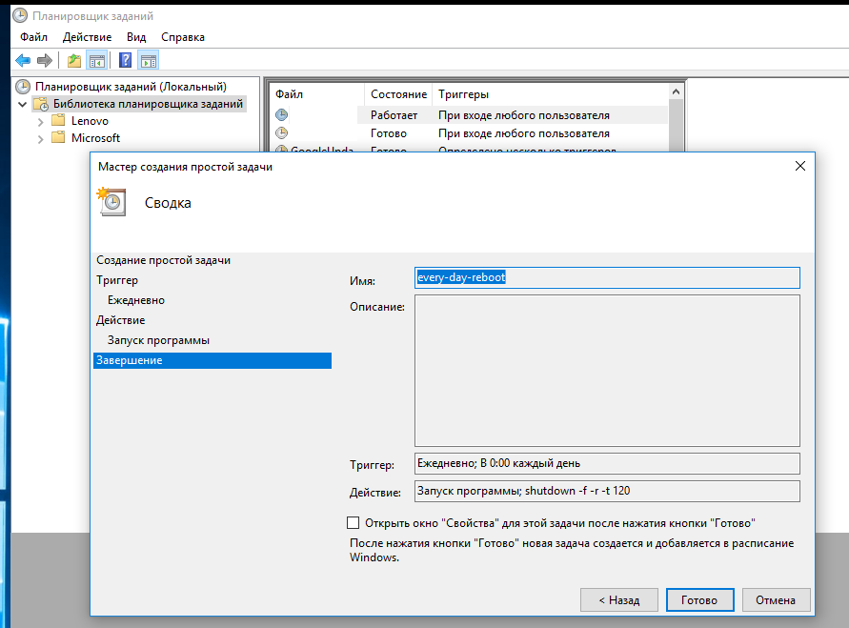
Task: Open the Вид menu
Action: tap(136, 37)
